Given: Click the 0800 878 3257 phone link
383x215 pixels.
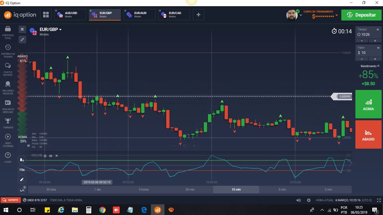Looking at the screenshot, I should pyautogui.click(x=35, y=200).
